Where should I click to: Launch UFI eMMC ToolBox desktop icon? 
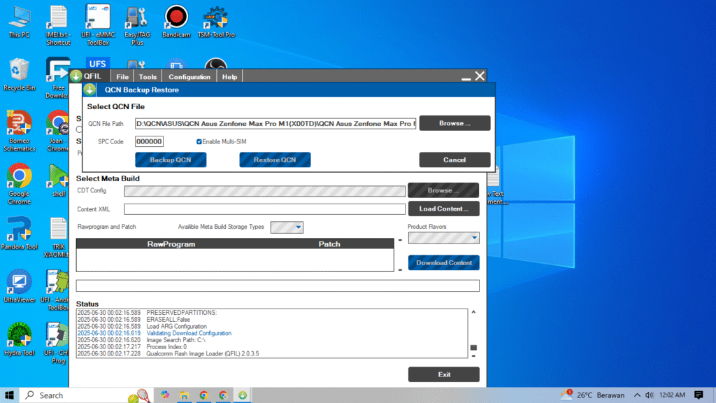tap(98, 25)
